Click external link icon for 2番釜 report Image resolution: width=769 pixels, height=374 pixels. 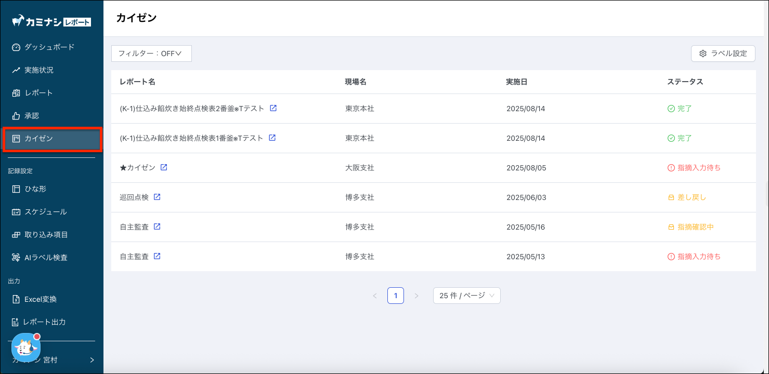(x=273, y=108)
